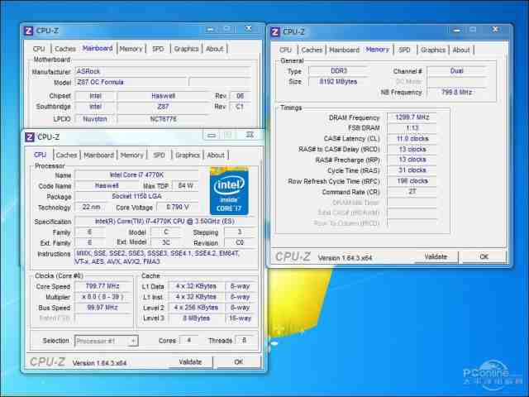The image size is (529, 397).
Task: Click the Intel Core i7 logo badge
Action: point(230,191)
